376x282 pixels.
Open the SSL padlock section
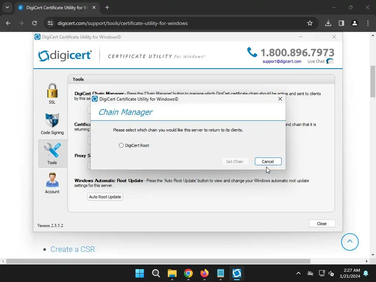point(52,94)
